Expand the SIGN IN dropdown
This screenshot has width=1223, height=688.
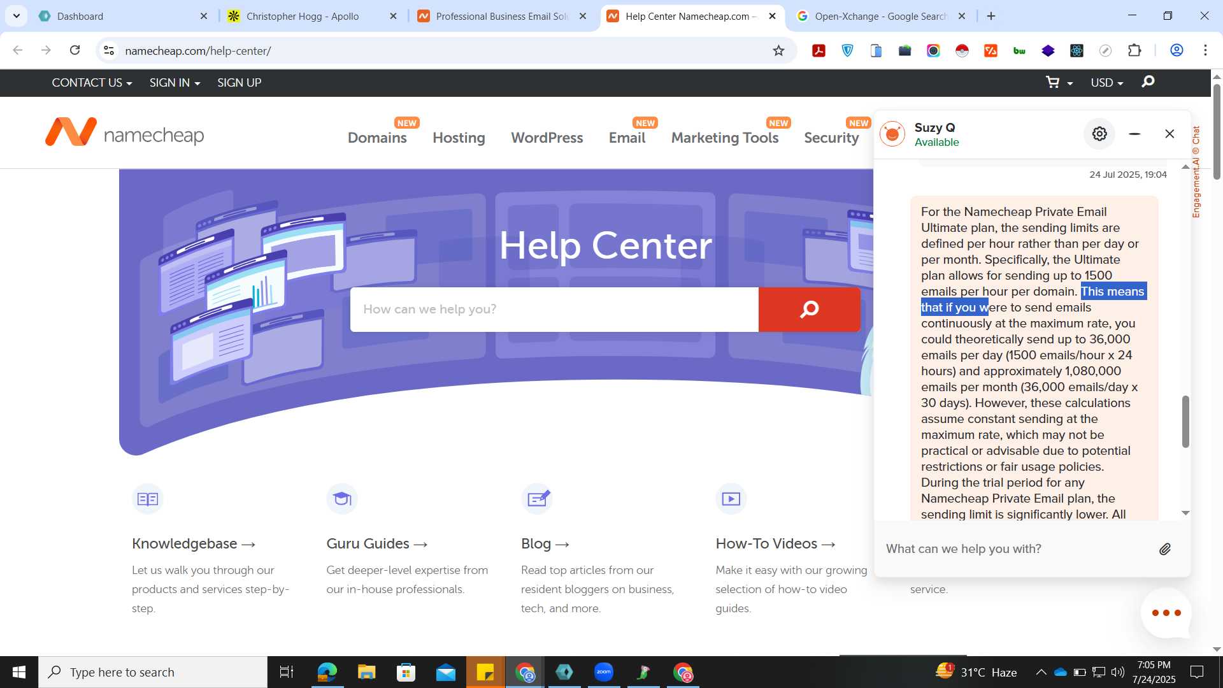point(175,83)
